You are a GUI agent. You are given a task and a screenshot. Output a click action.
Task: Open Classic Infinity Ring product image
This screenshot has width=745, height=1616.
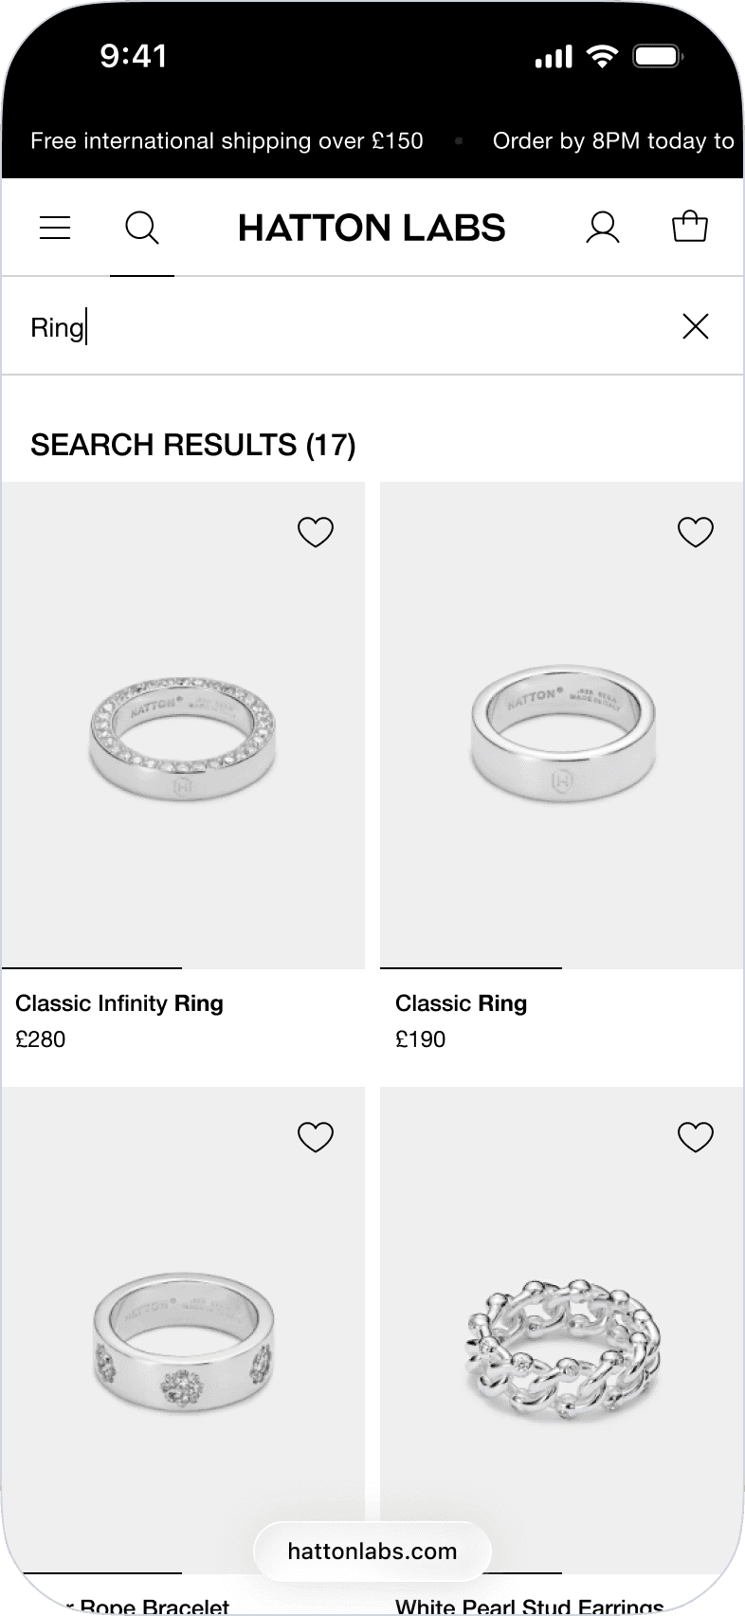click(183, 725)
